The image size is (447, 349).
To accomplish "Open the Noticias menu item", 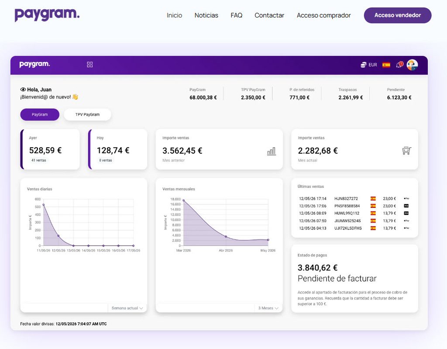I will tap(206, 15).
